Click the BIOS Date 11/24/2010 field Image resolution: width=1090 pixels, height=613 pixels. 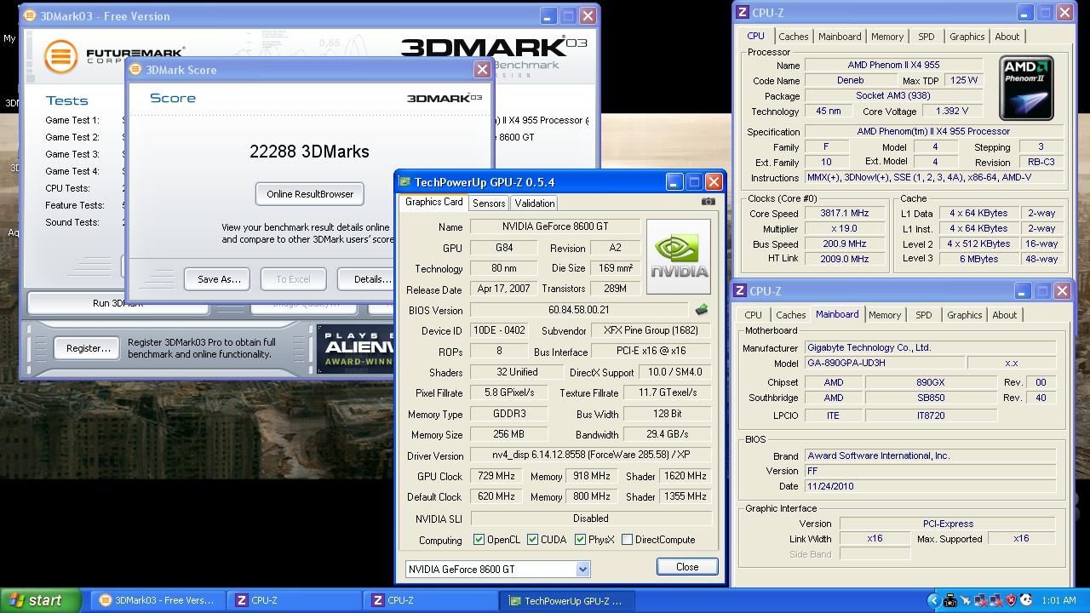930,487
